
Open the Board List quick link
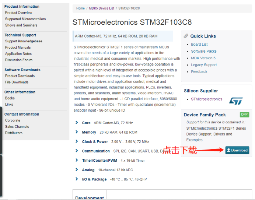pyautogui.click(x=199, y=45)
